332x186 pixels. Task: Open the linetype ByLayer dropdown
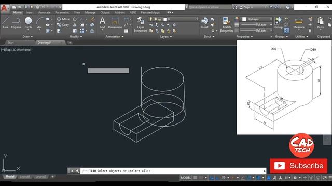pos(256,30)
